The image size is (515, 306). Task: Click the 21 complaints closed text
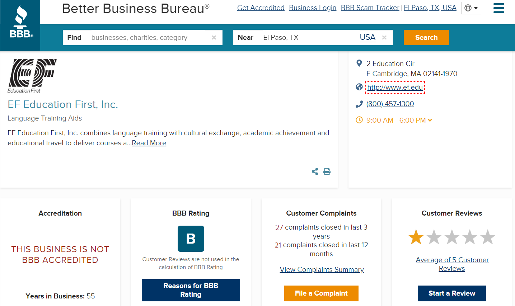click(321, 249)
